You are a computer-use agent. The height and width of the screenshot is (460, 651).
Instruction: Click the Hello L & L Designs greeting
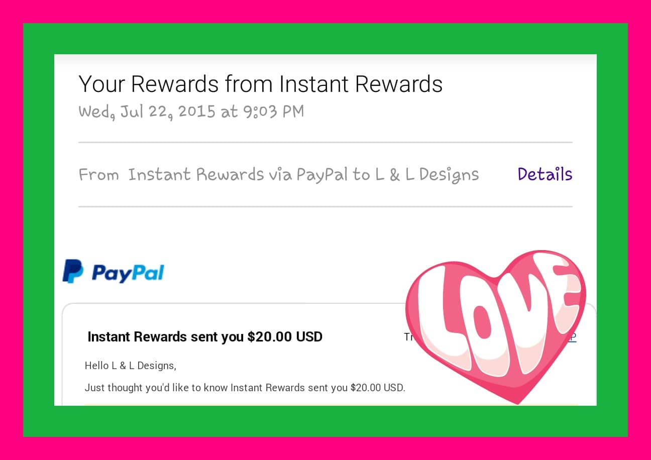coord(131,366)
